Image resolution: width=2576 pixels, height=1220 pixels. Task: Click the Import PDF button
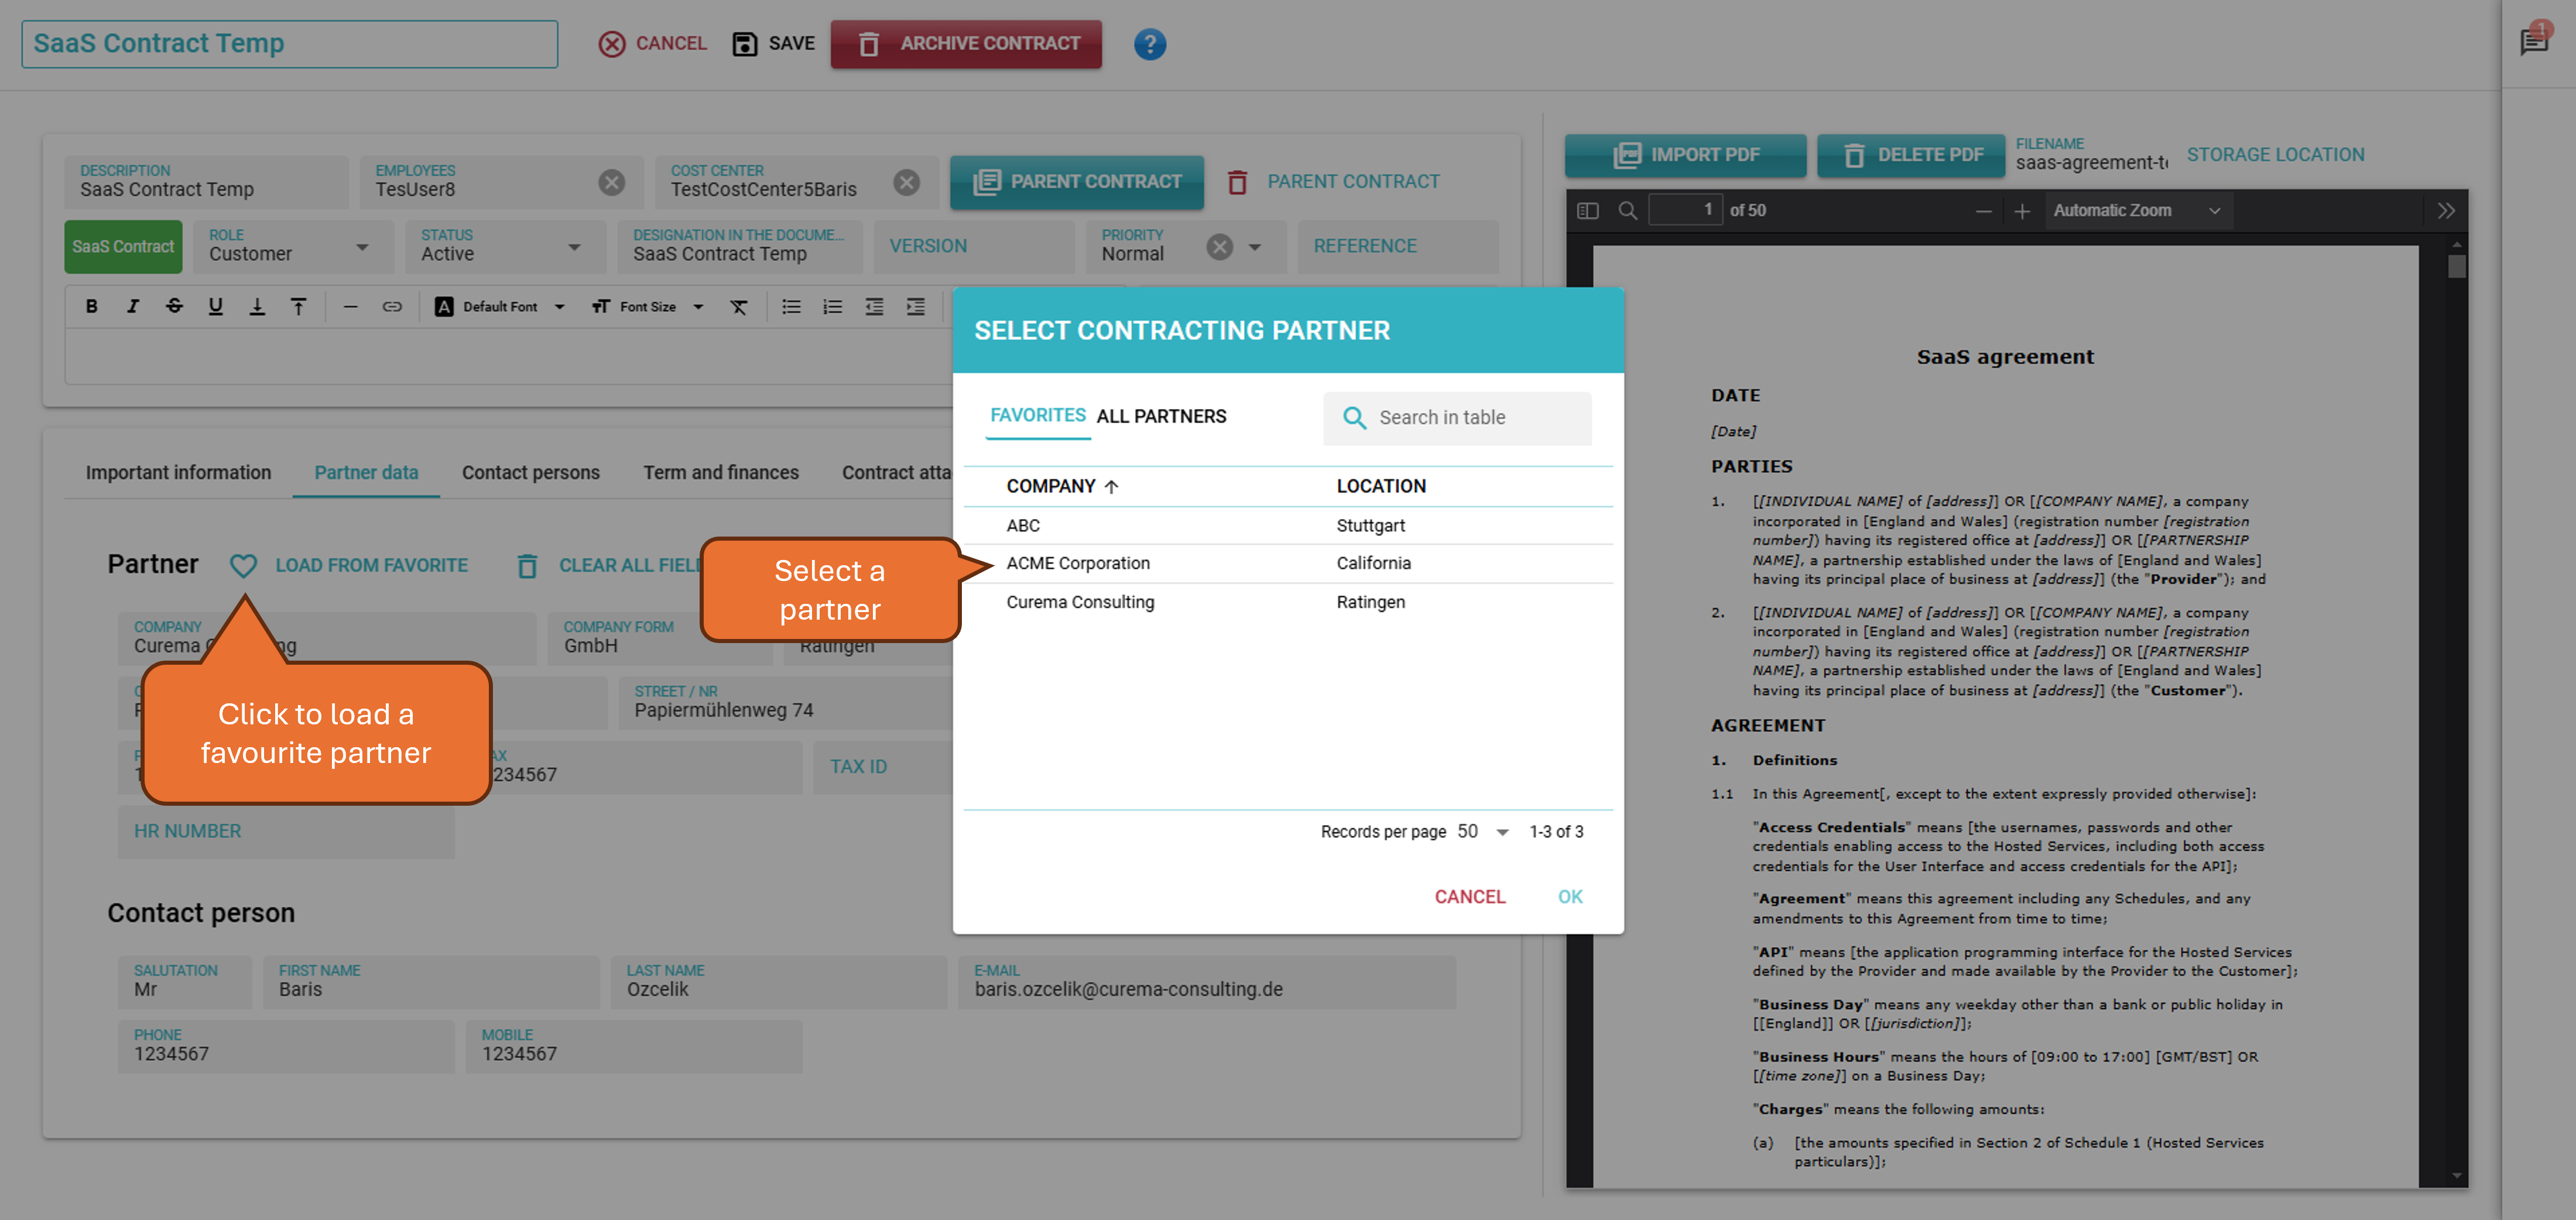coord(1685,155)
